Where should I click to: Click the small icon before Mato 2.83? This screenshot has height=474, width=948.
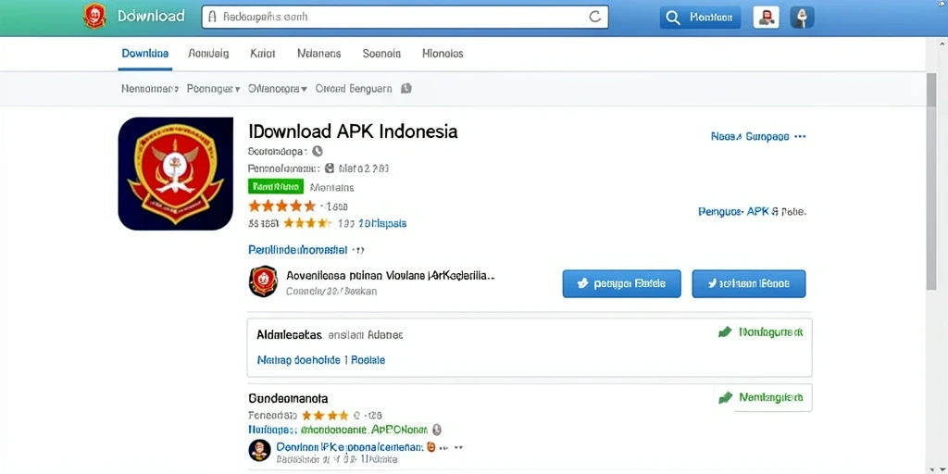(330, 168)
